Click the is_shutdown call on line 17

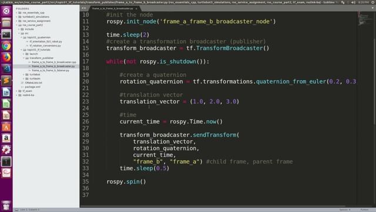177,61
